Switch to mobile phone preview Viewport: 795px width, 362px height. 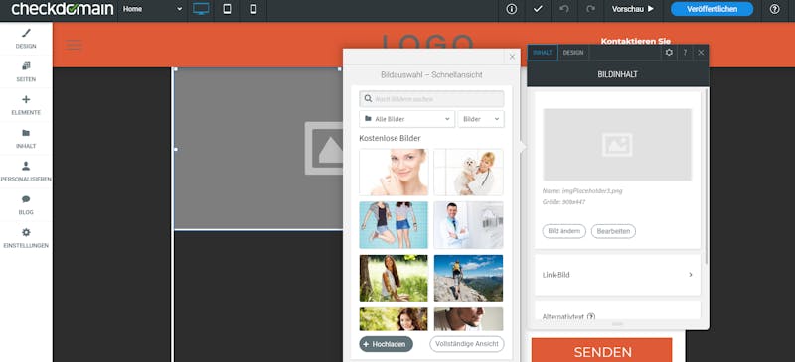[x=253, y=9]
